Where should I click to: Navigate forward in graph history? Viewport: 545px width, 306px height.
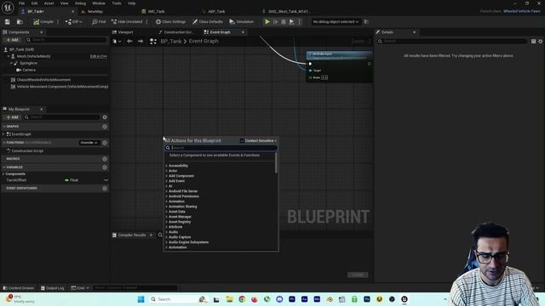coord(141,42)
